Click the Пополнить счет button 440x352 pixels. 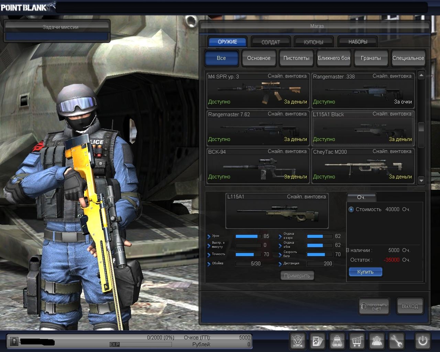click(x=374, y=306)
